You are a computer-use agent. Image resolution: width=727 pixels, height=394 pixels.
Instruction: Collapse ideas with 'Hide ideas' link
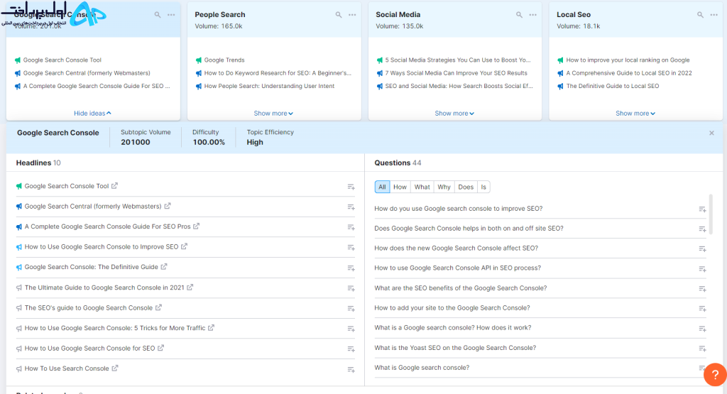(x=92, y=113)
